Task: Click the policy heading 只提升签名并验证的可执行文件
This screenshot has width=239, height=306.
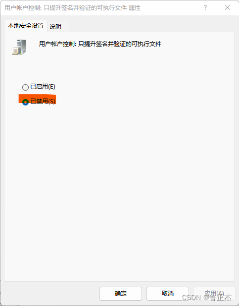Action: point(120,44)
